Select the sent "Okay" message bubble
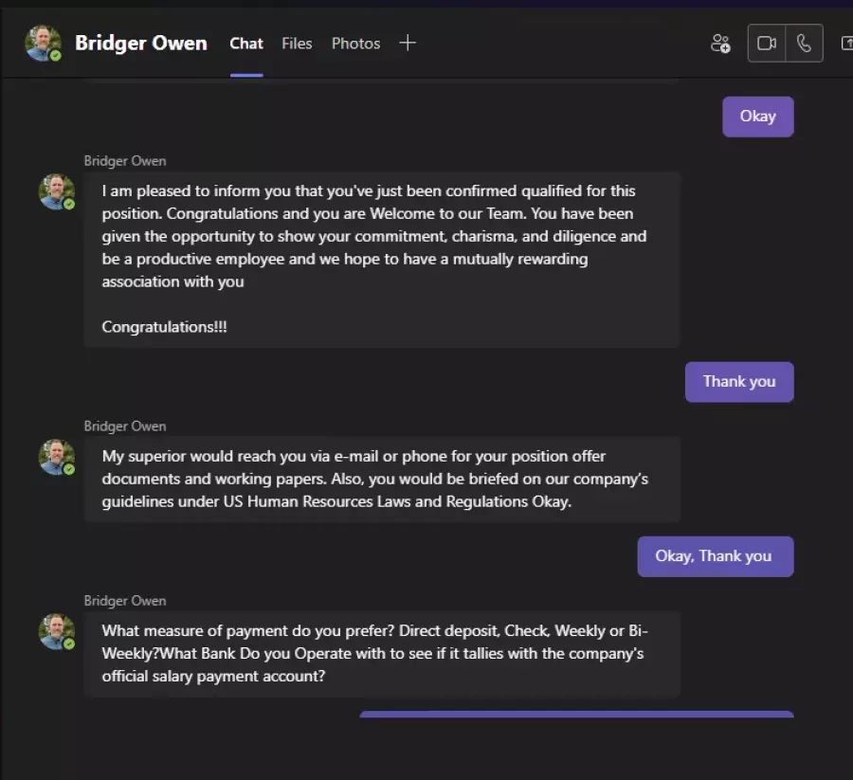Image resolution: width=853 pixels, height=780 pixels. [x=758, y=117]
